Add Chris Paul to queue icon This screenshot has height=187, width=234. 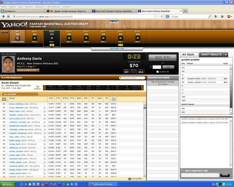point(45,111)
